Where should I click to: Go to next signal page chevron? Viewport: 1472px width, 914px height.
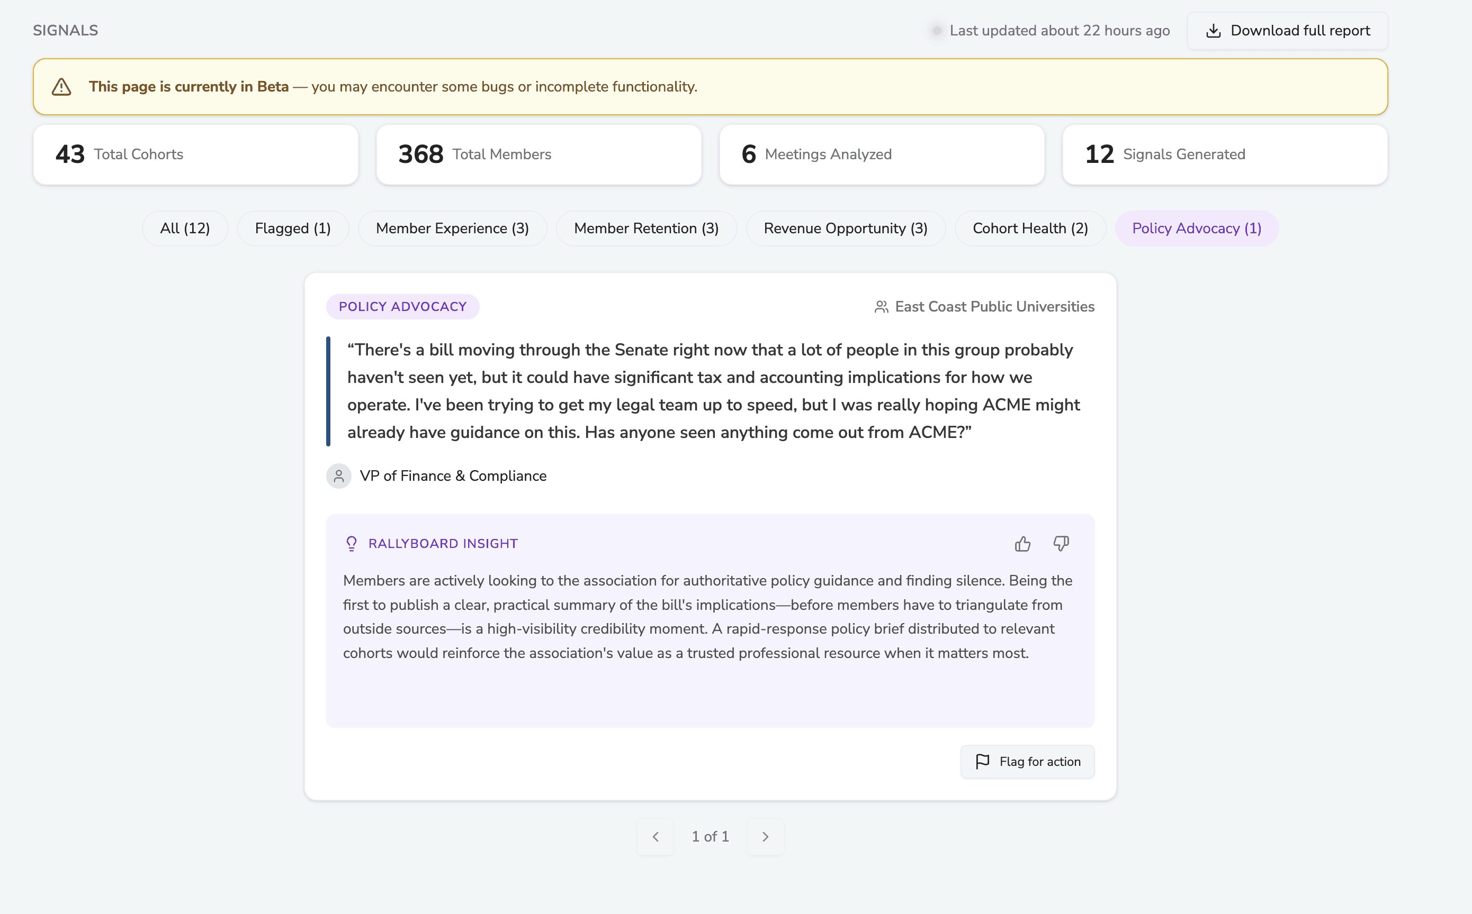click(765, 837)
